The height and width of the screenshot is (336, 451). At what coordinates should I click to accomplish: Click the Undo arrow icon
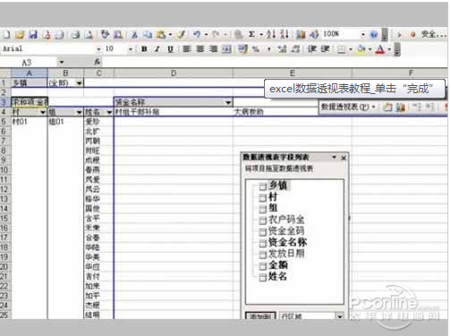tap(197, 35)
